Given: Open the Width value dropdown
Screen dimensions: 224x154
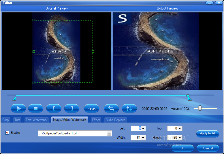Looking at the screenshot, I should coord(143,138).
